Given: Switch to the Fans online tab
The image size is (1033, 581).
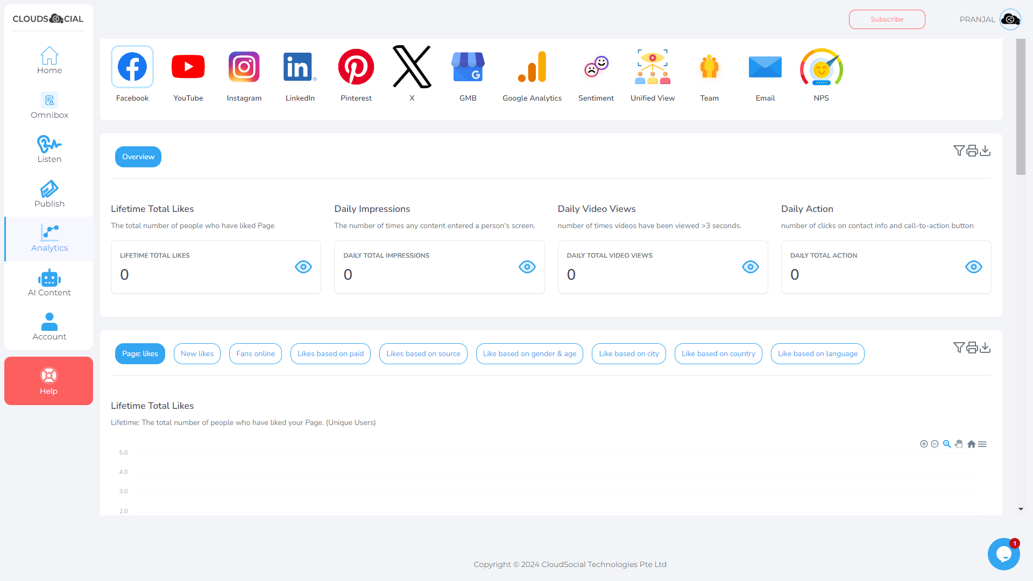Looking at the screenshot, I should (x=255, y=353).
